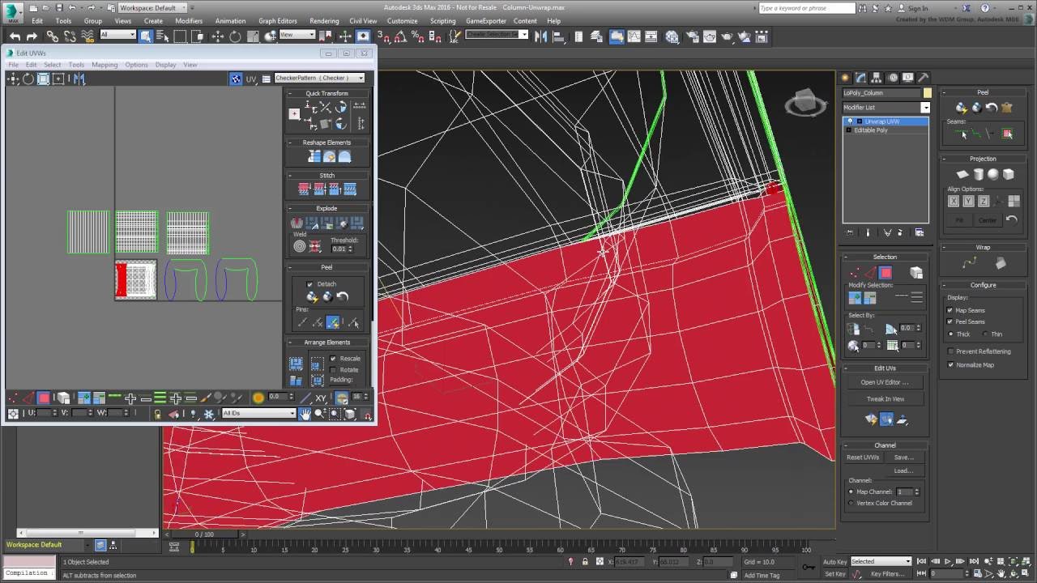Click Straighten Selection reshape icon
1037x583 pixels.
click(x=314, y=157)
